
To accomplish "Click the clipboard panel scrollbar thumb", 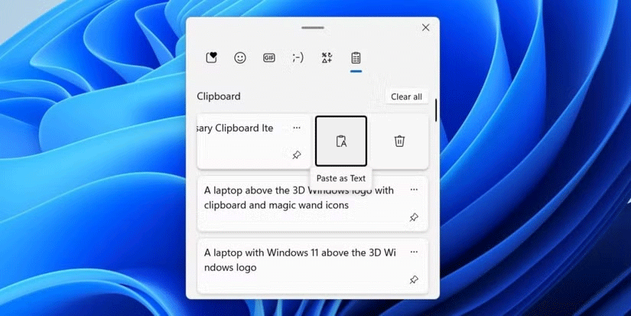I will point(436,109).
